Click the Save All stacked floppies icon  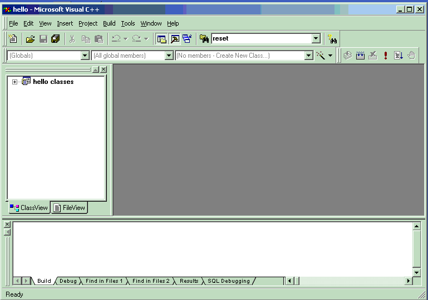click(x=56, y=39)
